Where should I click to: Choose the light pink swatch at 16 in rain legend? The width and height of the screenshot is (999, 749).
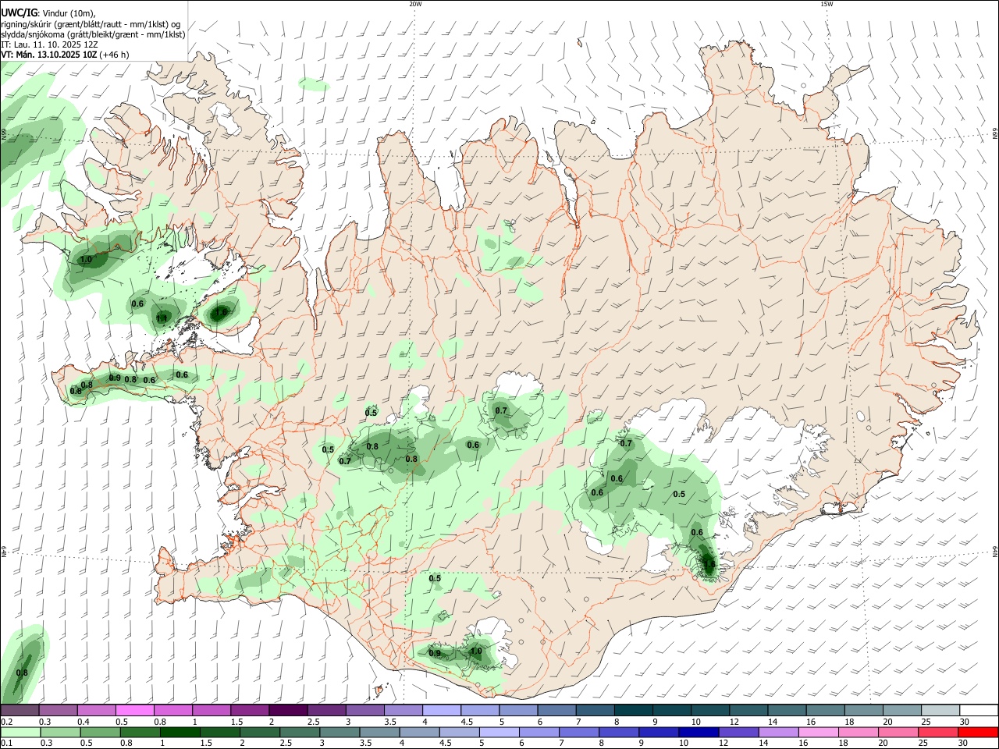tap(819, 733)
